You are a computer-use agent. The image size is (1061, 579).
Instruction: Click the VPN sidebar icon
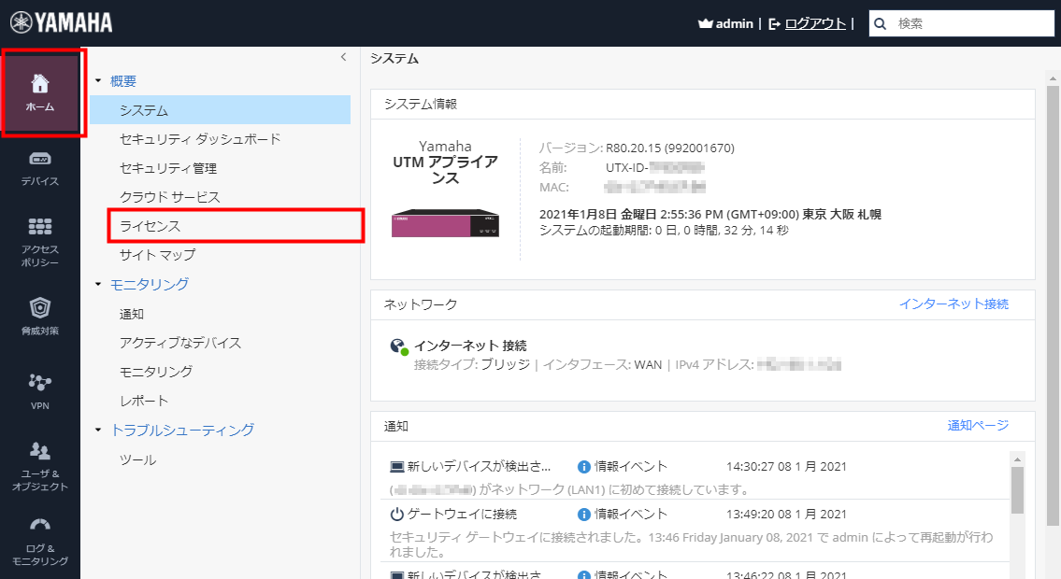[x=40, y=390]
